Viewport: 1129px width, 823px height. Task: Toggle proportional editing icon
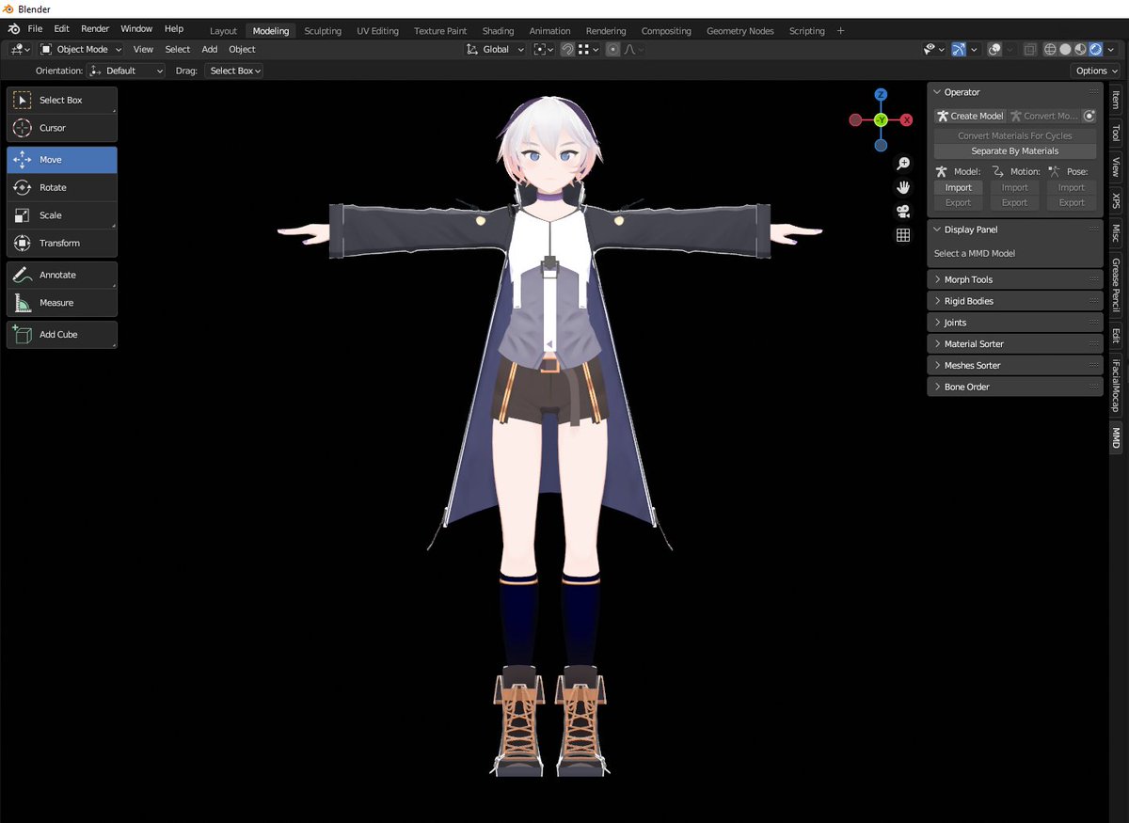tap(613, 50)
